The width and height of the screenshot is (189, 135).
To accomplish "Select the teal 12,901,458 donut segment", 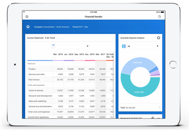I will (x=139, y=92).
